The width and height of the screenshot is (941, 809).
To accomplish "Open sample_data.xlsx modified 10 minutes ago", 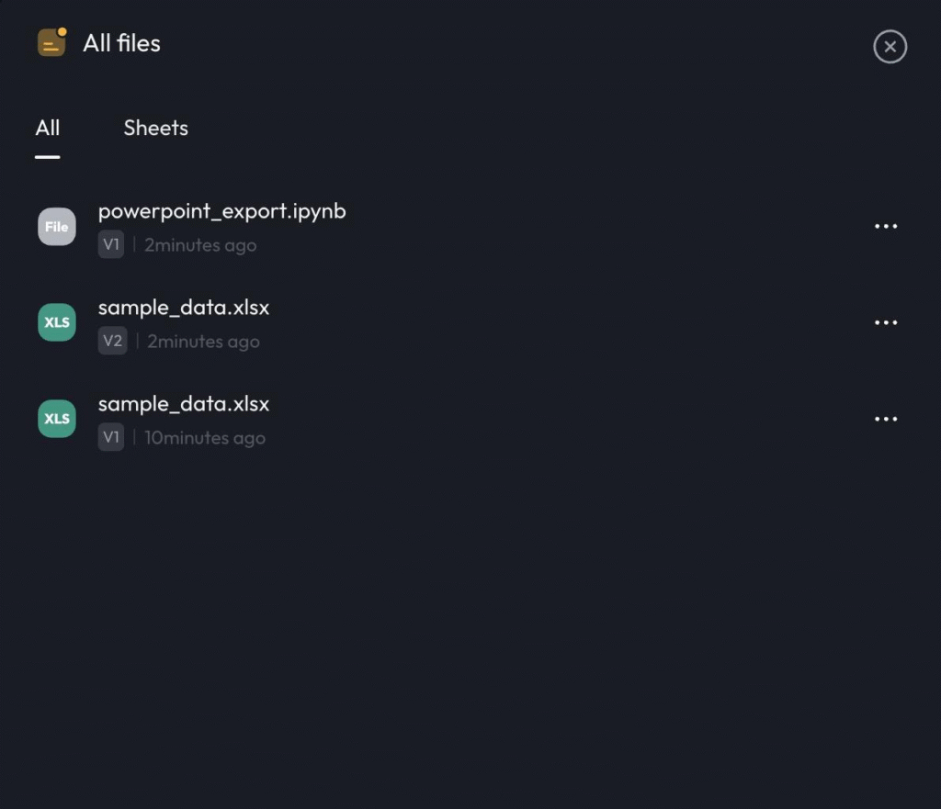I will coord(184,404).
